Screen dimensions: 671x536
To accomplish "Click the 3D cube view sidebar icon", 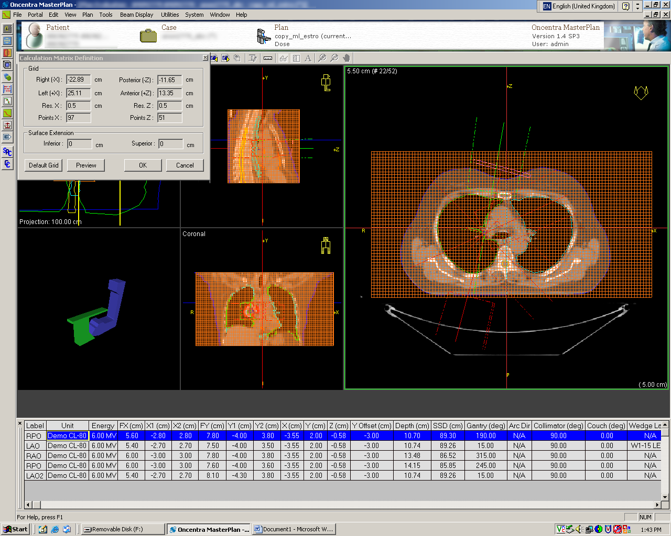I will (7, 65).
